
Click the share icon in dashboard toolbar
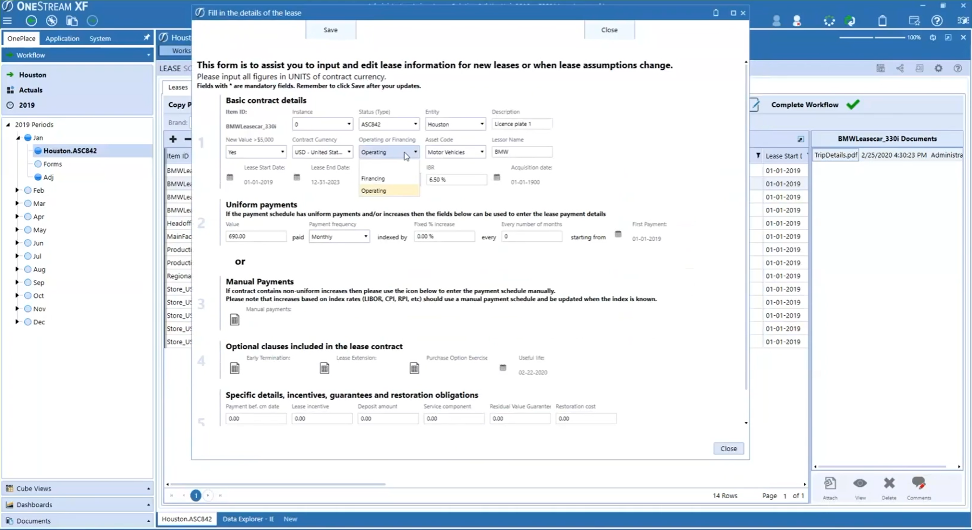[x=900, y=69]
